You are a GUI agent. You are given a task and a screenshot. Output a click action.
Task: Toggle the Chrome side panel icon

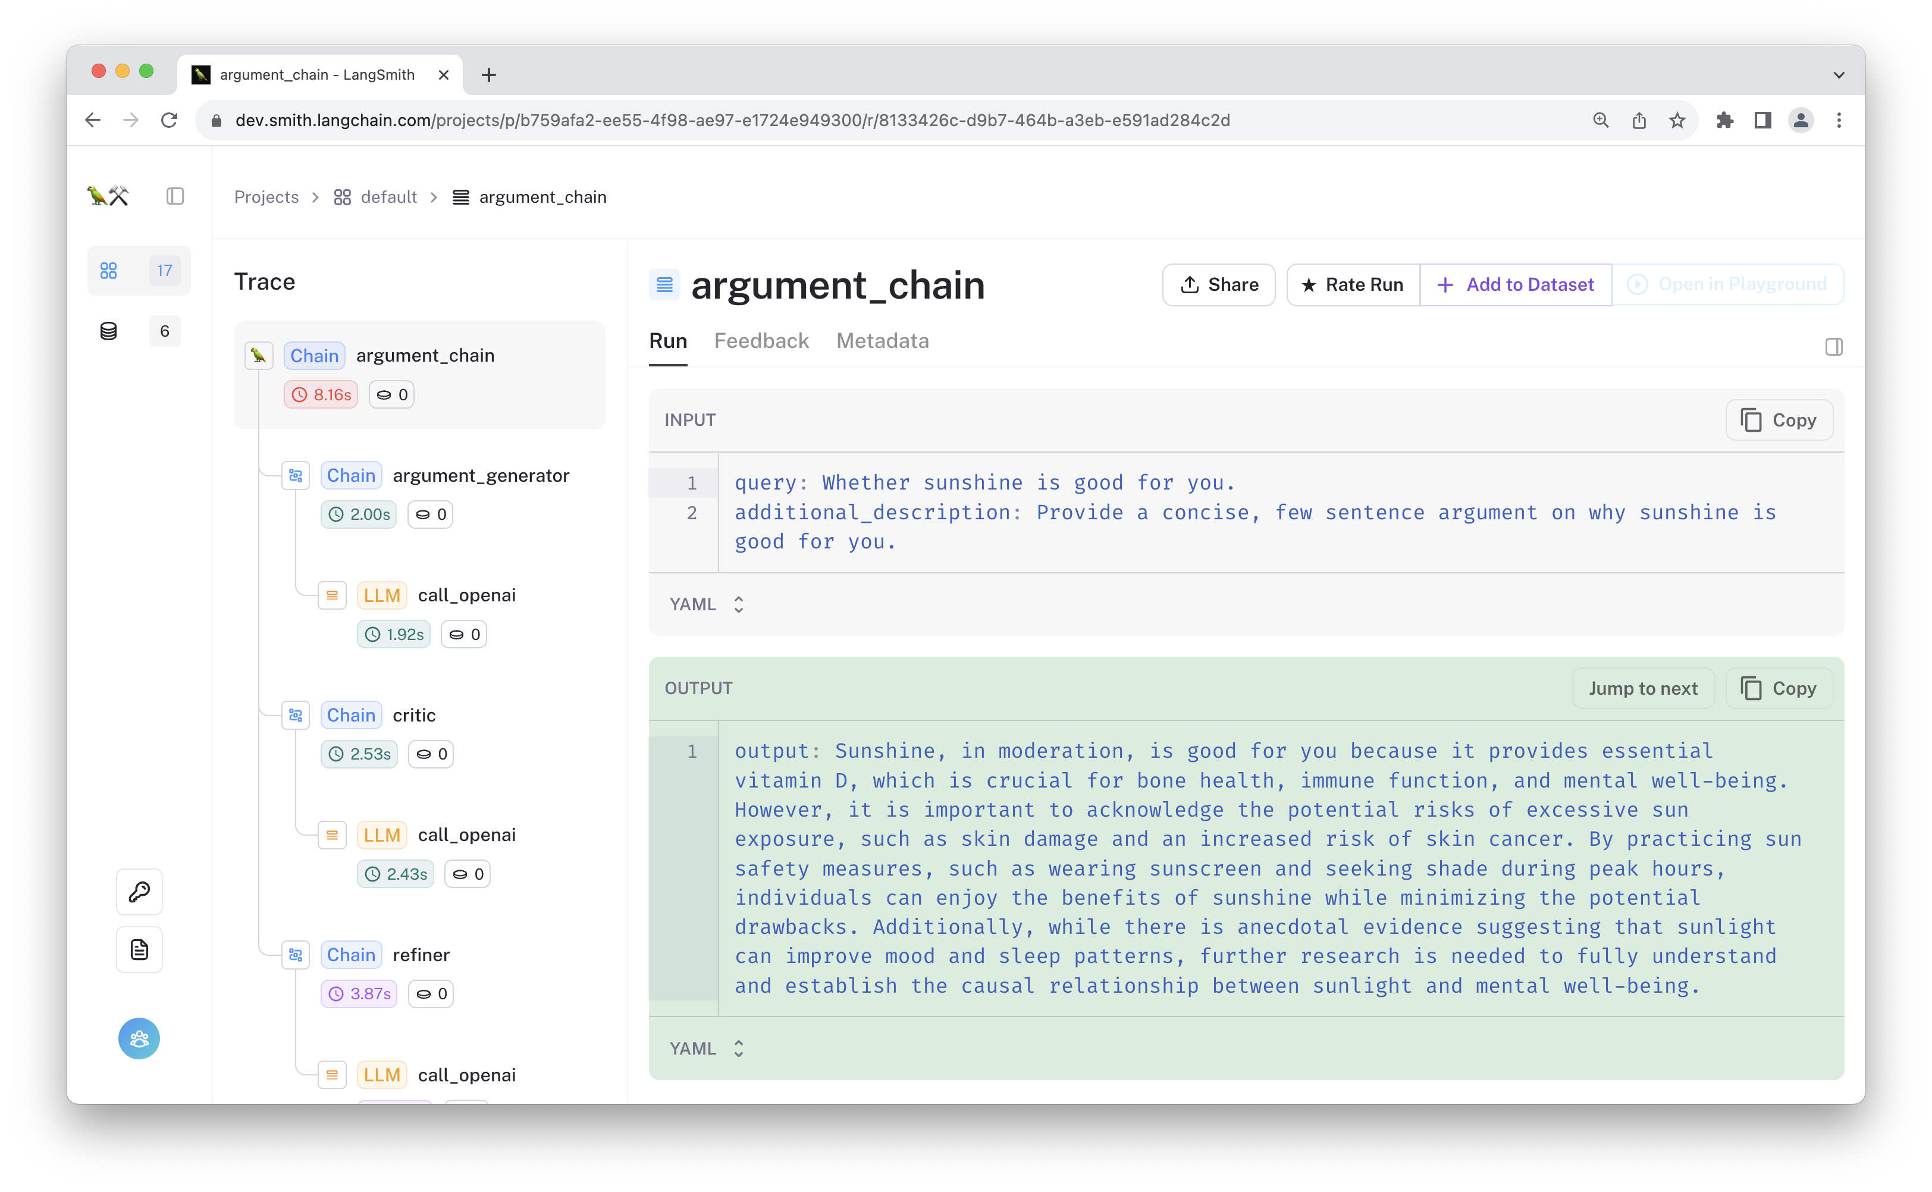pos(1762,120)
